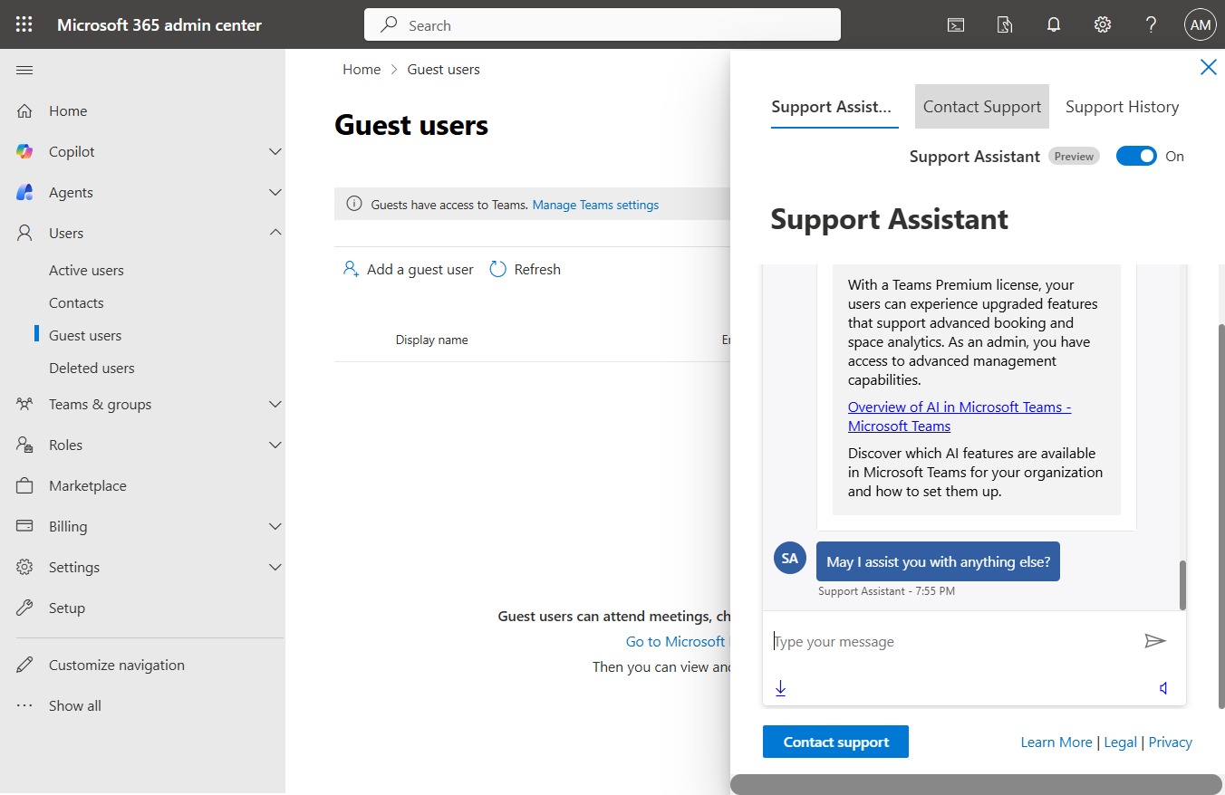Expand the Copilot menu chevron
The image size is (1225, 795).
(275, 151)
